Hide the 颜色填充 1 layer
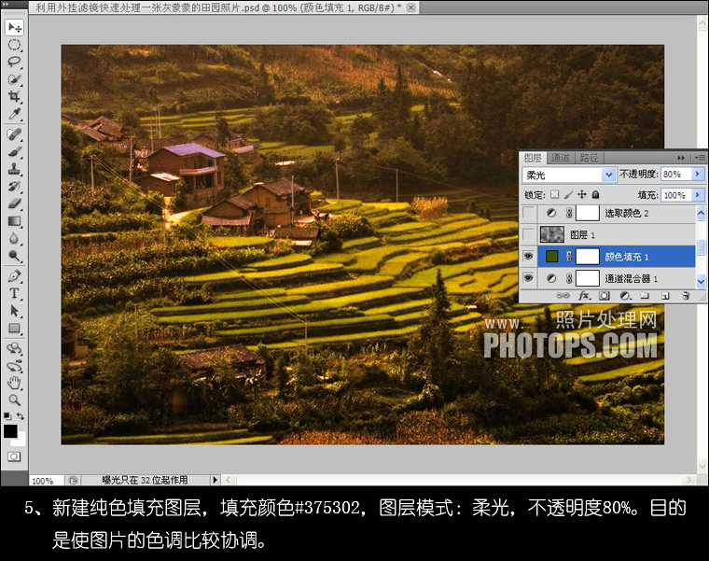Viewport: 709px width, 561px height. pos(528,257)
